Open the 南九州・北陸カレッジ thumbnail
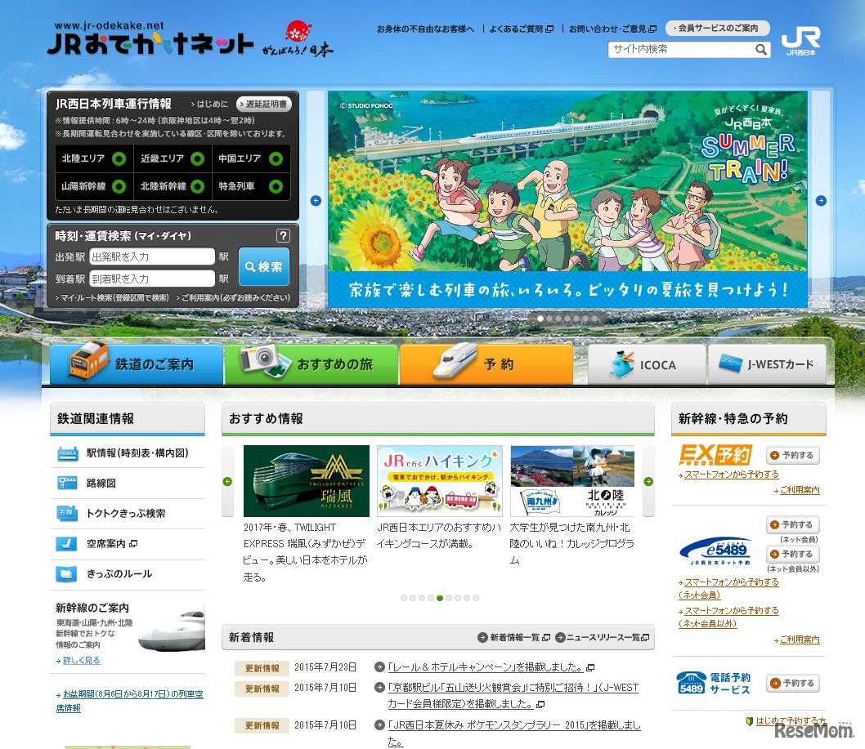The height and width of the screenshot is (749, 865). (572, 480)
